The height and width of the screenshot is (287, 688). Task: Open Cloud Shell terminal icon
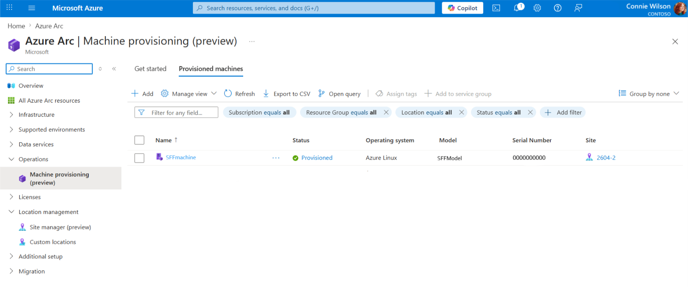[496, 8]
